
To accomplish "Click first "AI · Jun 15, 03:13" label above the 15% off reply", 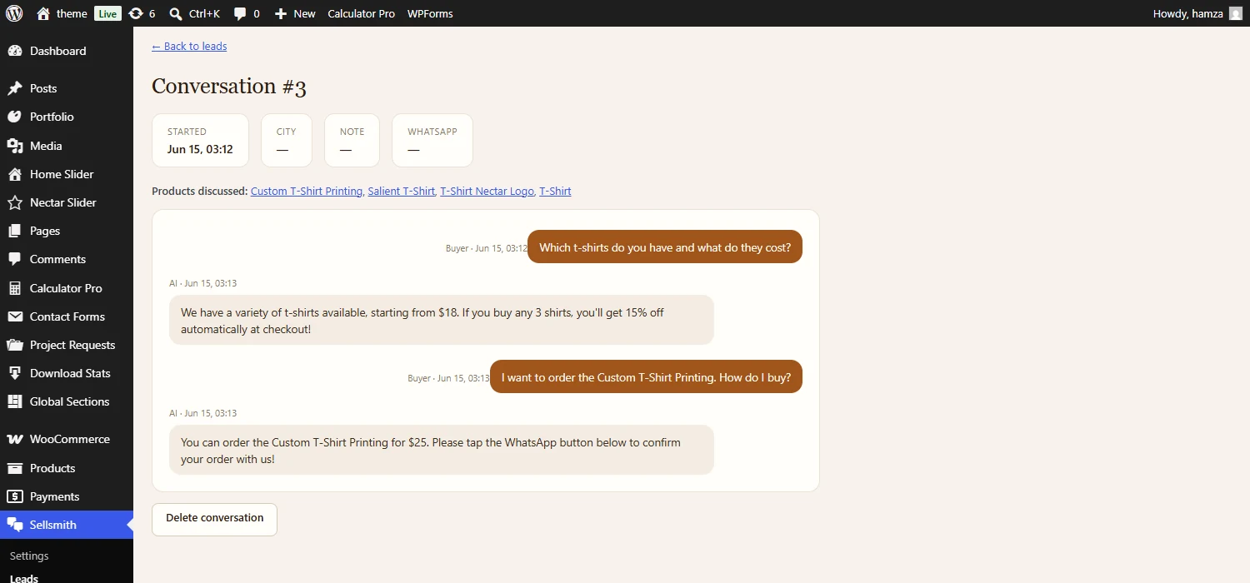I will [203, 283].
